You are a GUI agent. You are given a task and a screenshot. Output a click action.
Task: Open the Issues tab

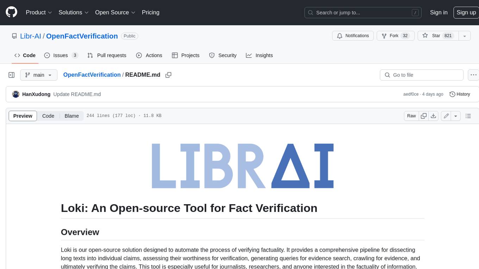tap(61, 55)
